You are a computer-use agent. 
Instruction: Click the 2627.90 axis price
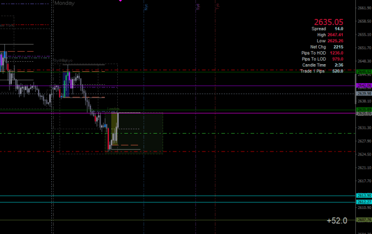pyautogui.click(x=364, y=141)
